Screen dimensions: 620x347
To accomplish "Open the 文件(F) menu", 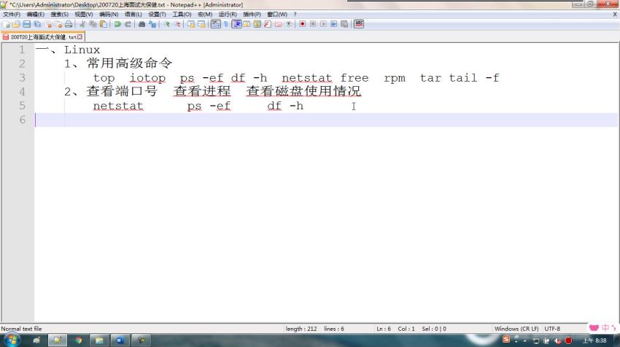I will [12, 14].
